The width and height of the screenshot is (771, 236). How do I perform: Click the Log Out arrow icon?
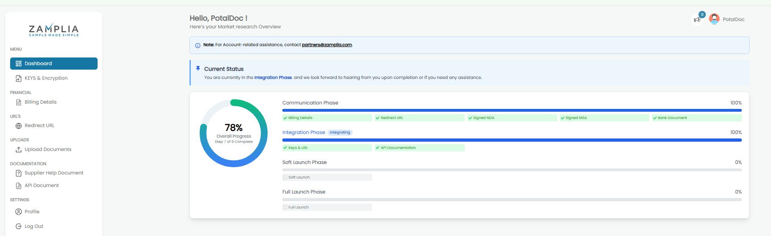[x=19, y=227]
